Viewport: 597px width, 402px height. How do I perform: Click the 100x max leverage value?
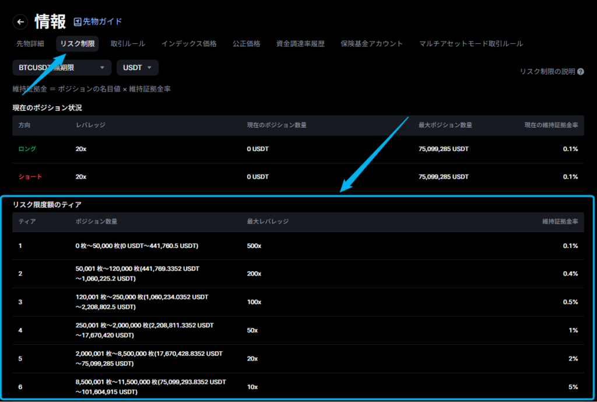point(254,302)
